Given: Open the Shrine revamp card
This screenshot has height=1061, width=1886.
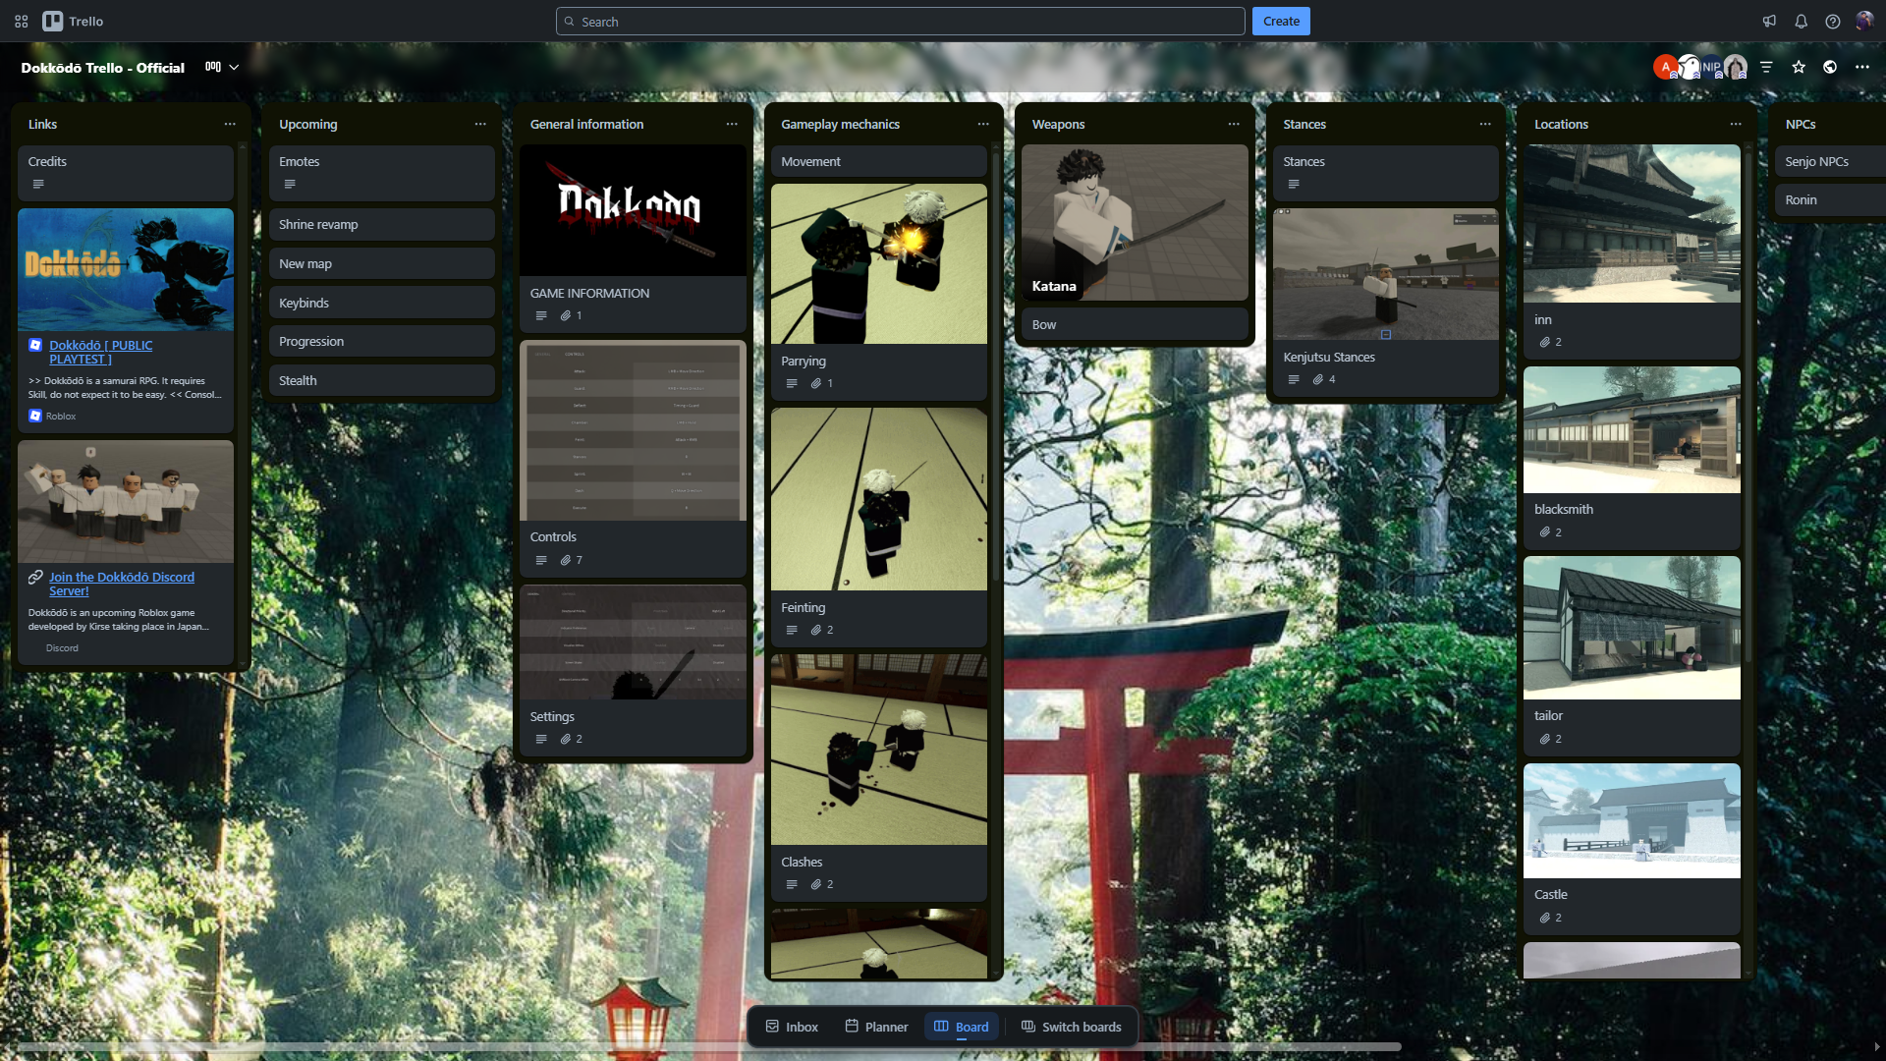Looking at the screenshot, I should point(381,224).
